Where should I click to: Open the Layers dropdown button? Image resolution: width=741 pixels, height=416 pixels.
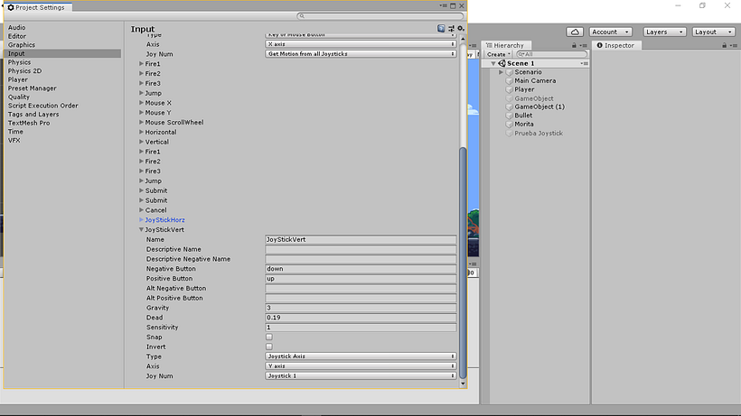point(661,32)
